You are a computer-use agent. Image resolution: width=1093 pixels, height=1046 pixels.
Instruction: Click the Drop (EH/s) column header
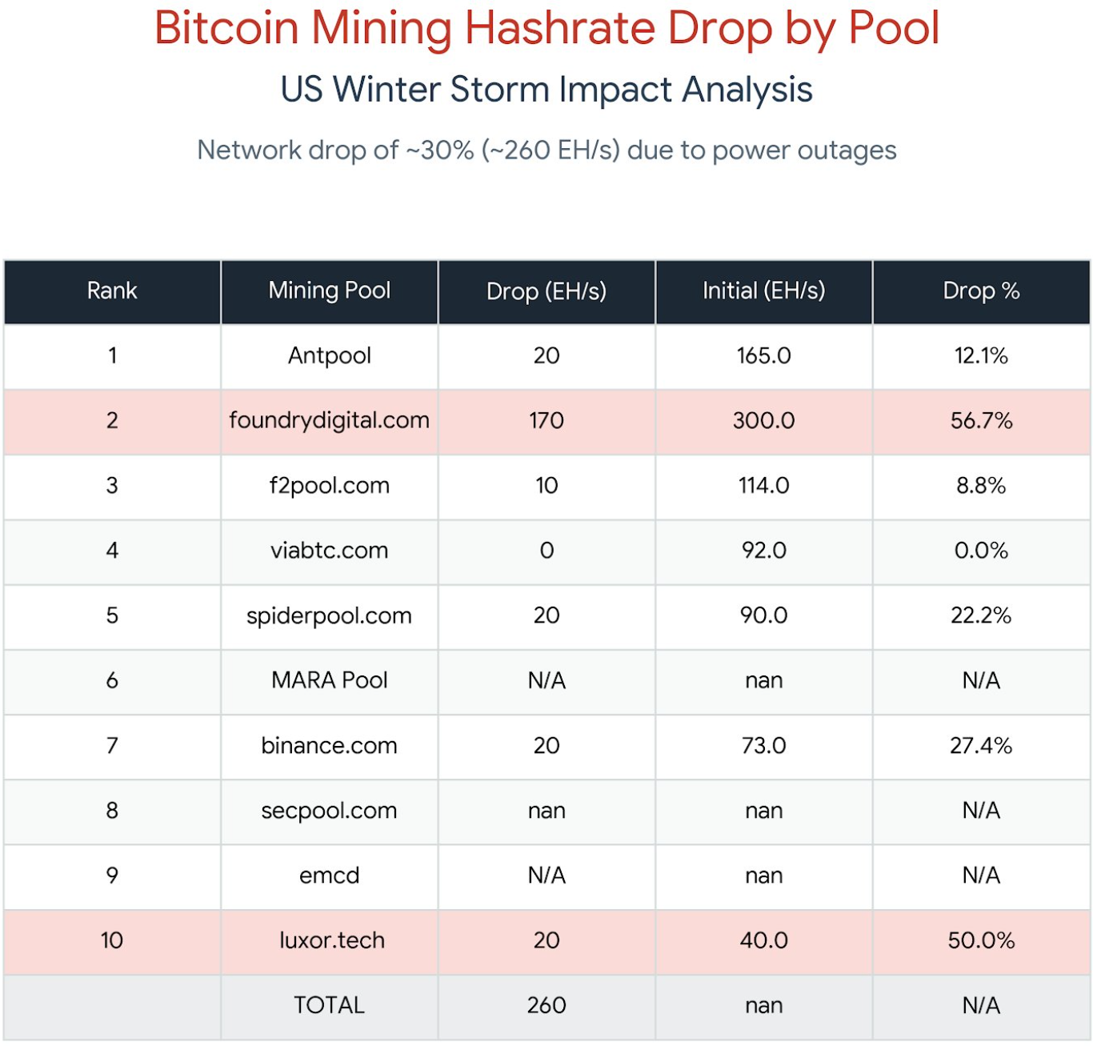coord(546,291)
